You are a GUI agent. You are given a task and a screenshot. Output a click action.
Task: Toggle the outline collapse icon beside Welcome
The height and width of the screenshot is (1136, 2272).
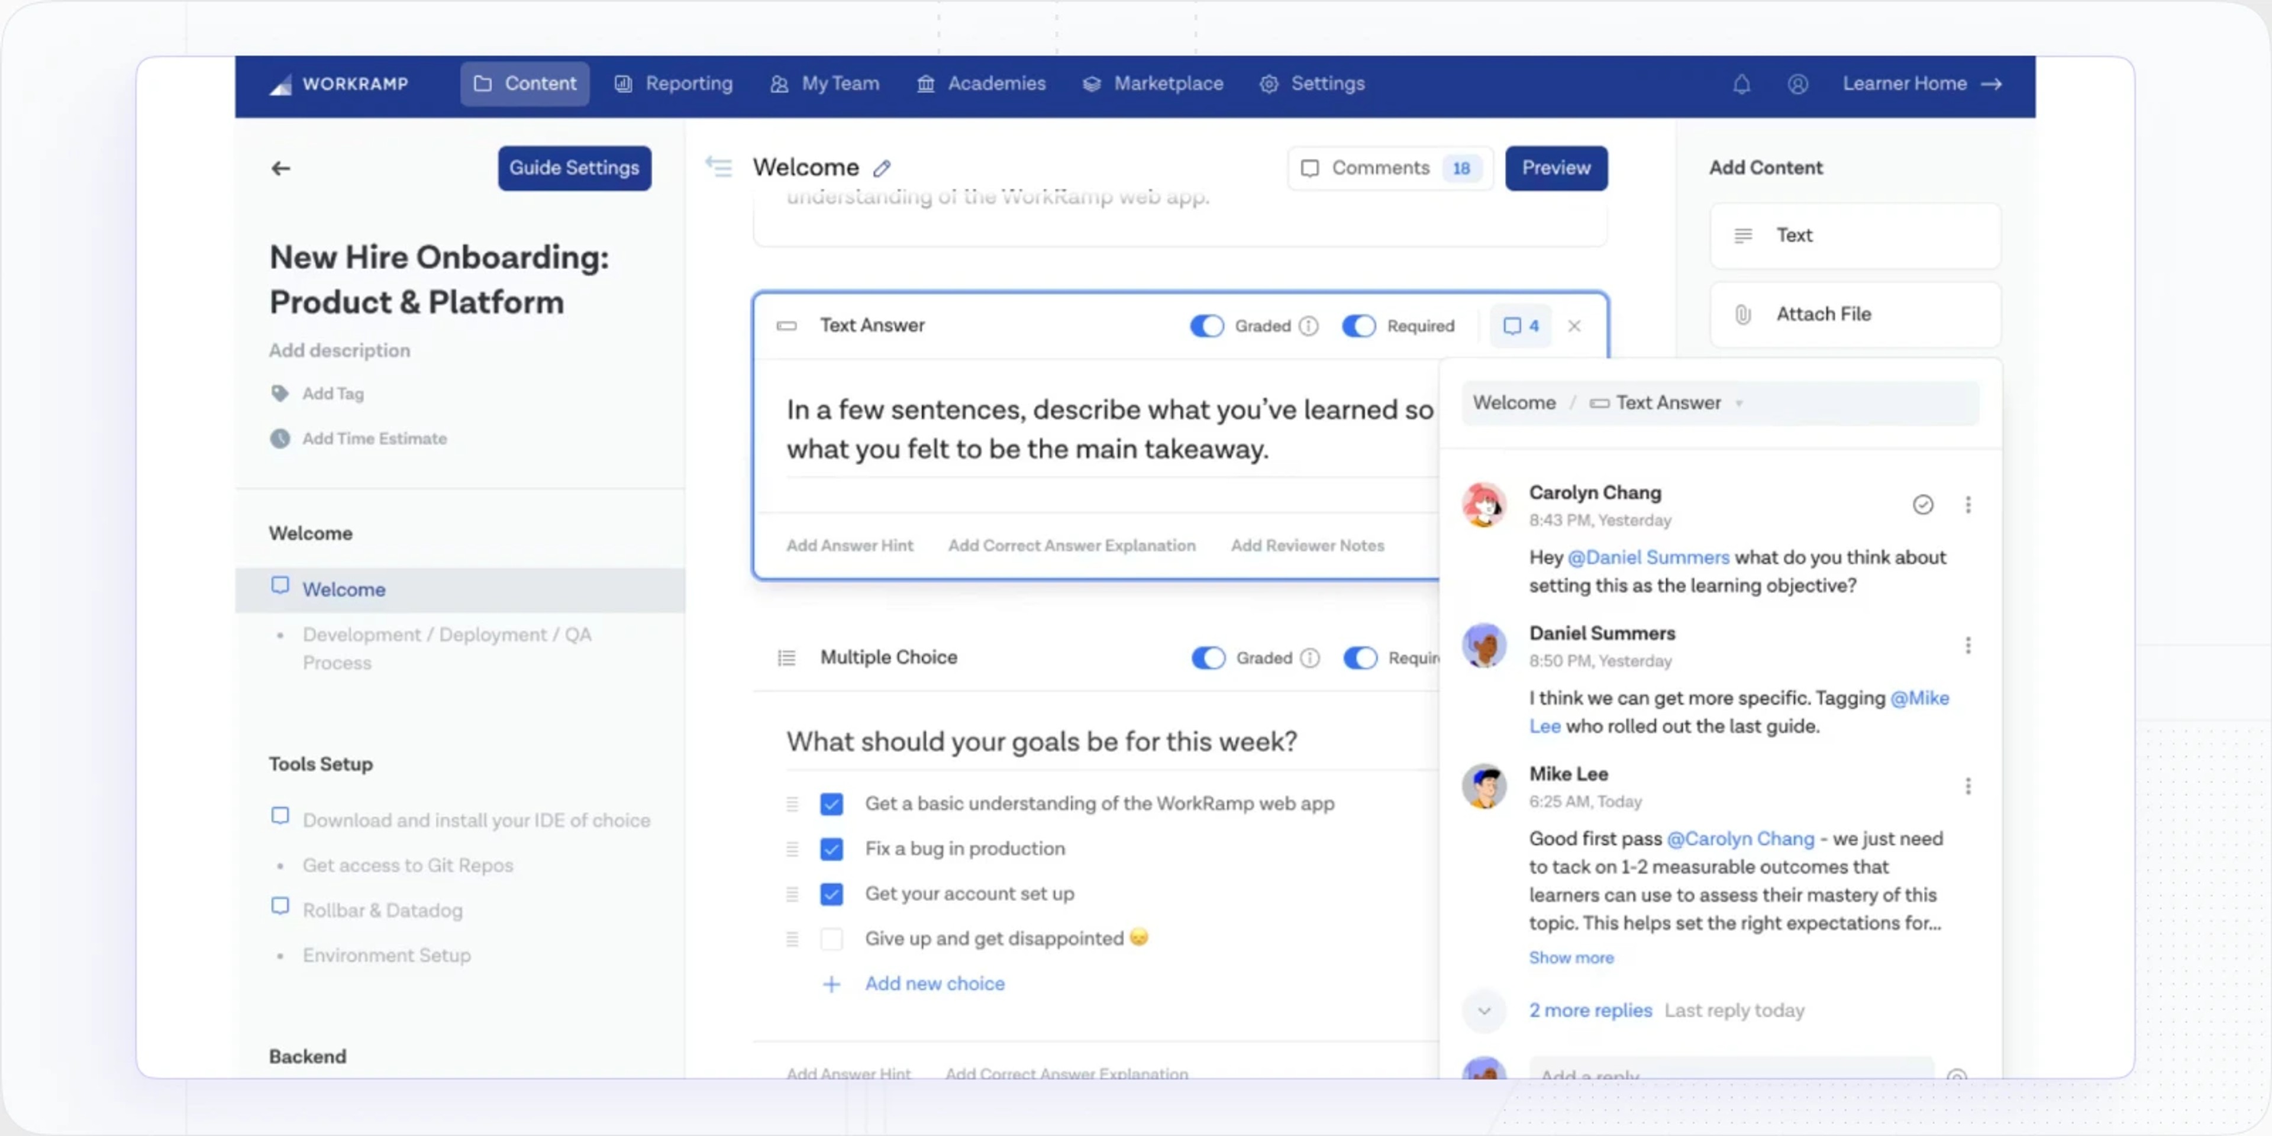click(718, 167)
